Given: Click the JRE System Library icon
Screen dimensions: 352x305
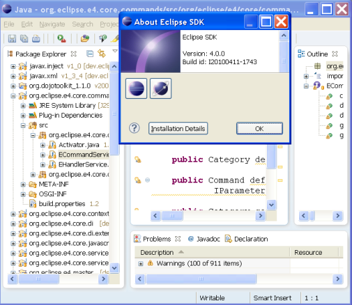Looking at the screenshot, I should click(x=33, y=106).
